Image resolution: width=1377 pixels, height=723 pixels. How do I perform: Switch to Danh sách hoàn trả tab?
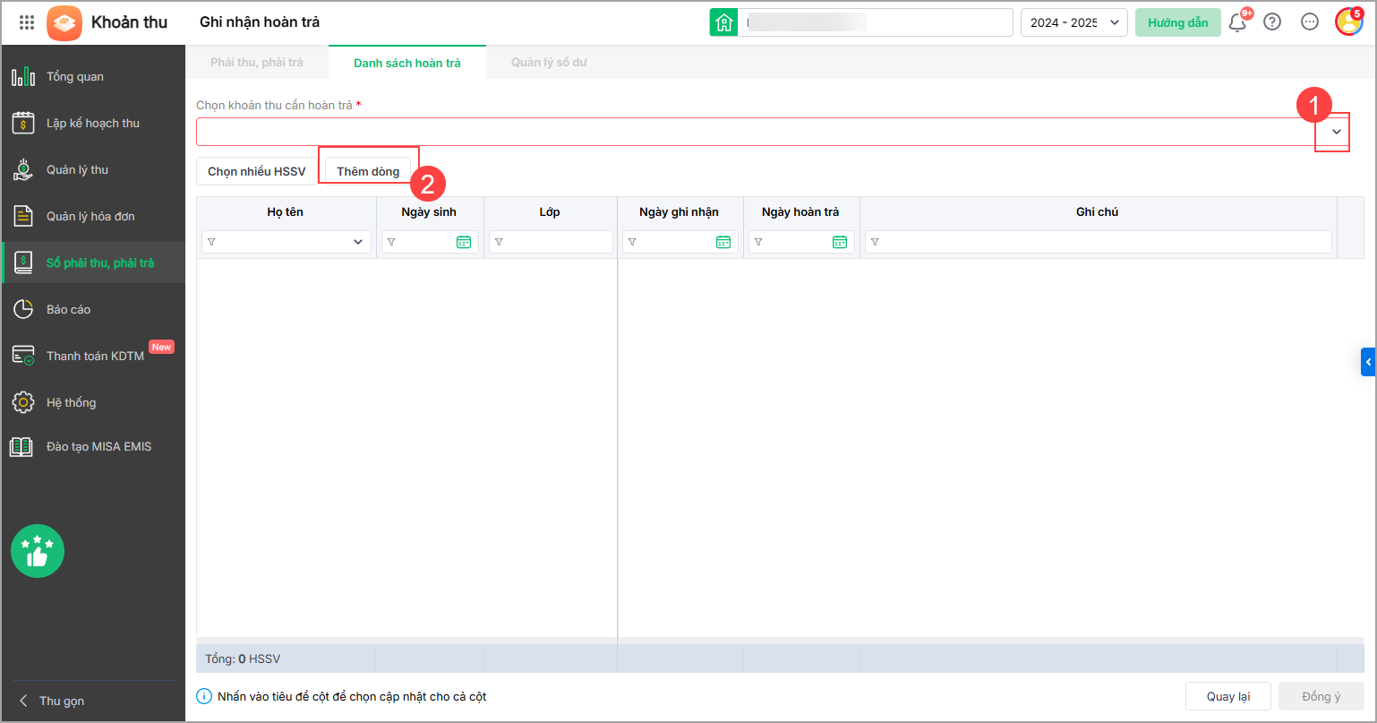coord(407,63)
